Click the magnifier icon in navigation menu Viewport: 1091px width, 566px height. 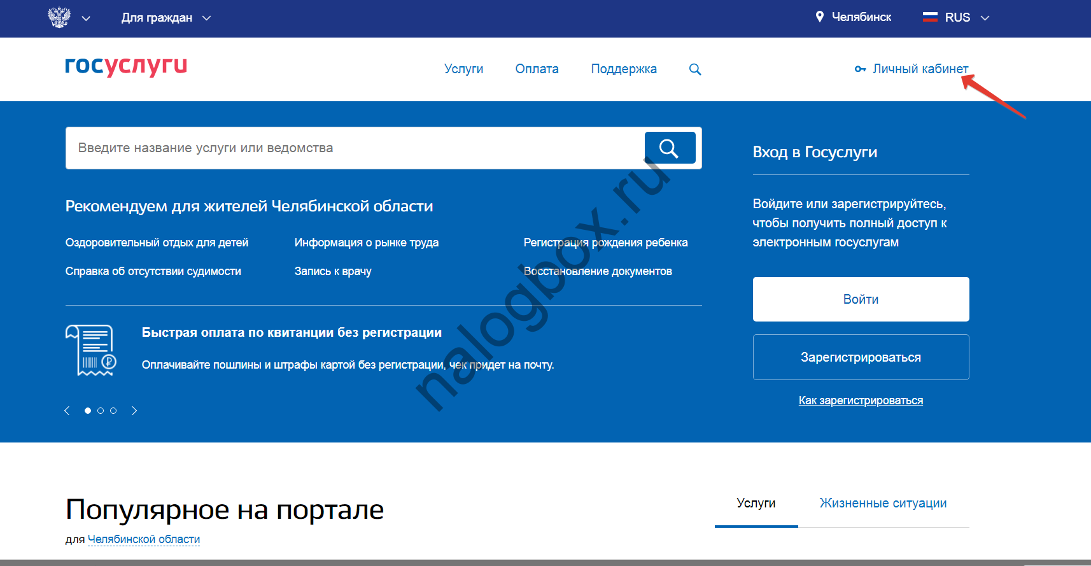point(695,69)
